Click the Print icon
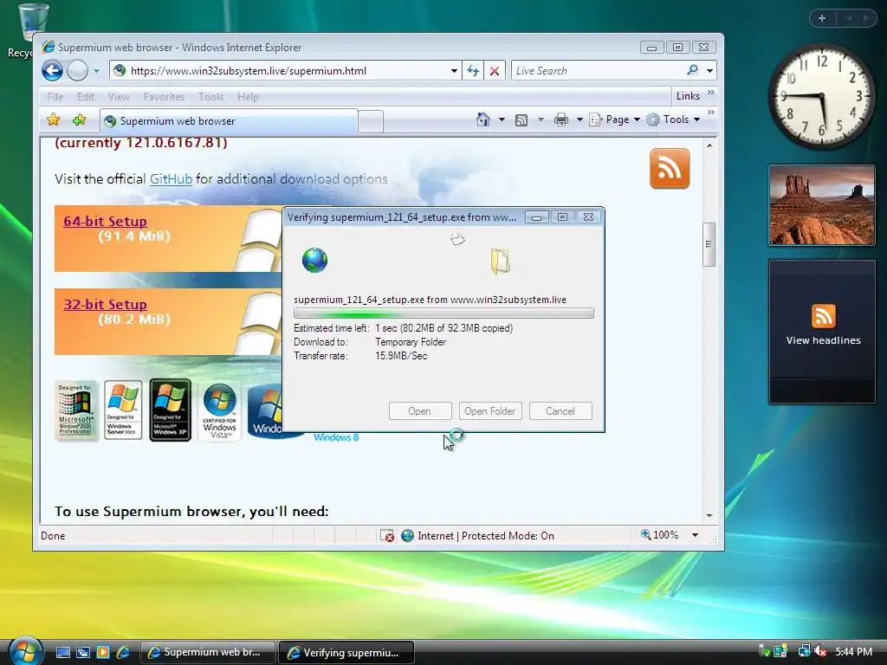 (x=561, y=119)
